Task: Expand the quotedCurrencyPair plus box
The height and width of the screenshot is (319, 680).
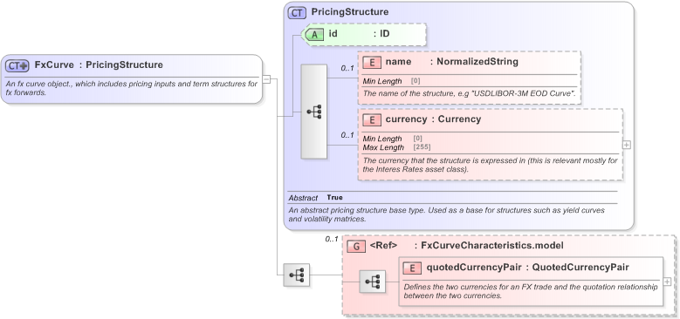Action: coord(667,282)
